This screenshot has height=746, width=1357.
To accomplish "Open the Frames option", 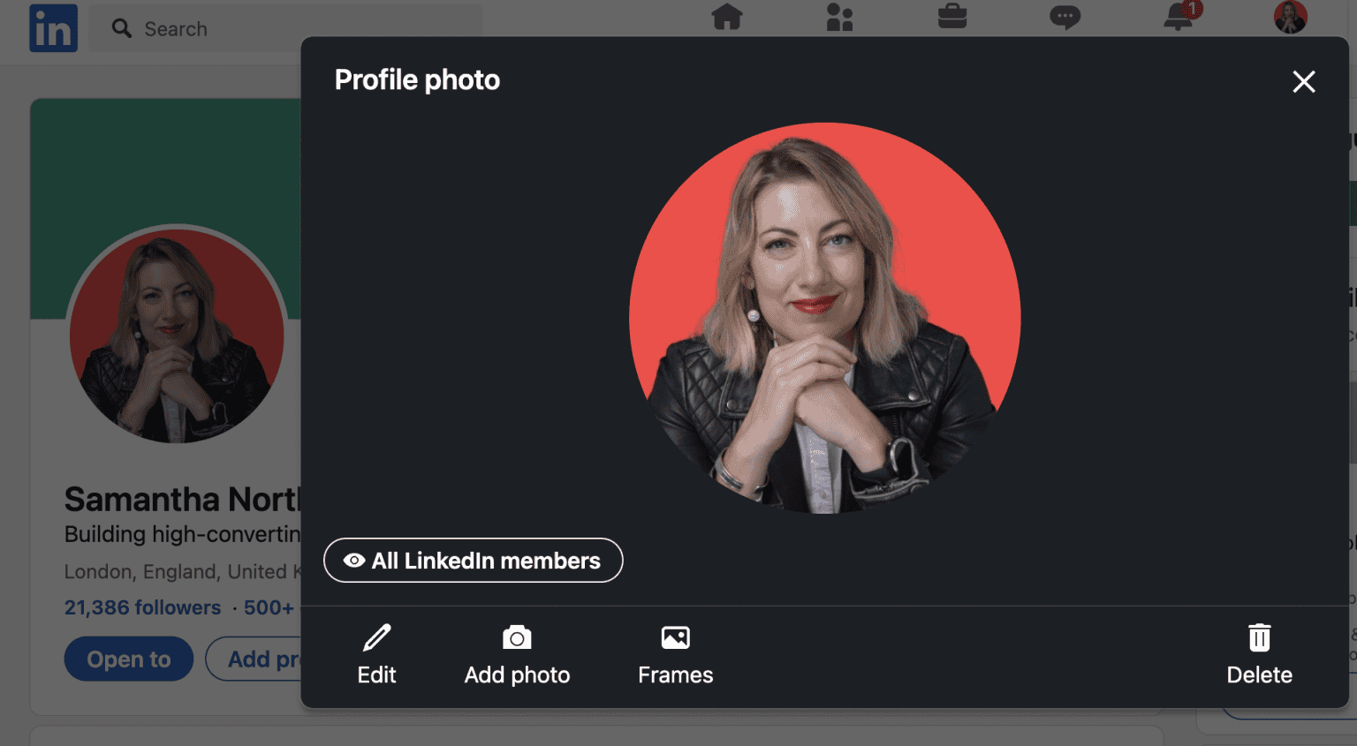I will 675,653.
